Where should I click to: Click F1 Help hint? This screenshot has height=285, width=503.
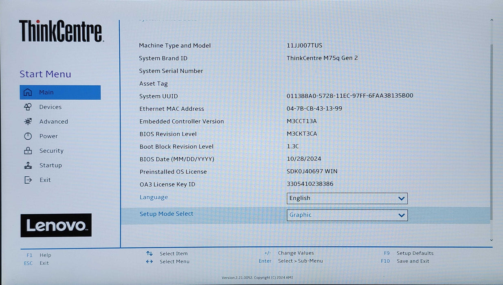(x=39, y=255)
